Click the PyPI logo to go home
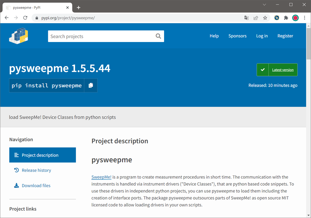311x218 pixels. pyautogui.click(x=18, y=36)
